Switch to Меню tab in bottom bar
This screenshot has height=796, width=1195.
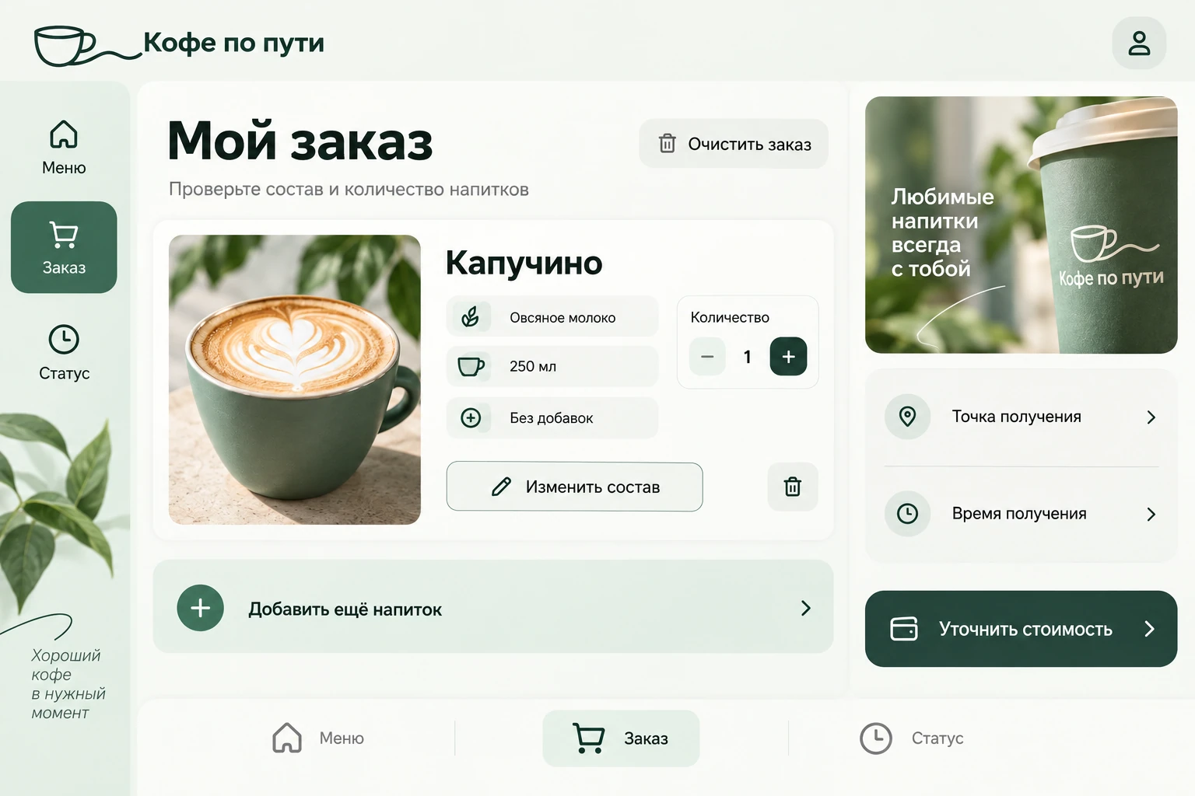coord(318,738)
